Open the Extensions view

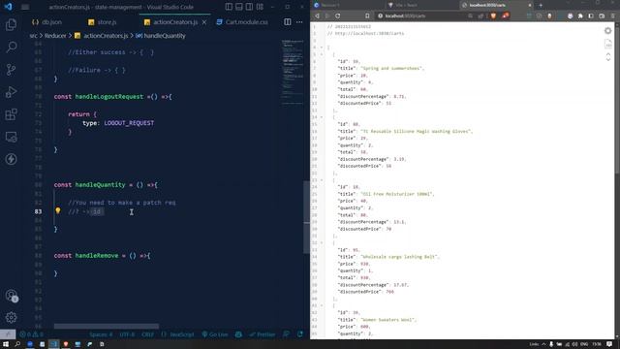[11, 114]
